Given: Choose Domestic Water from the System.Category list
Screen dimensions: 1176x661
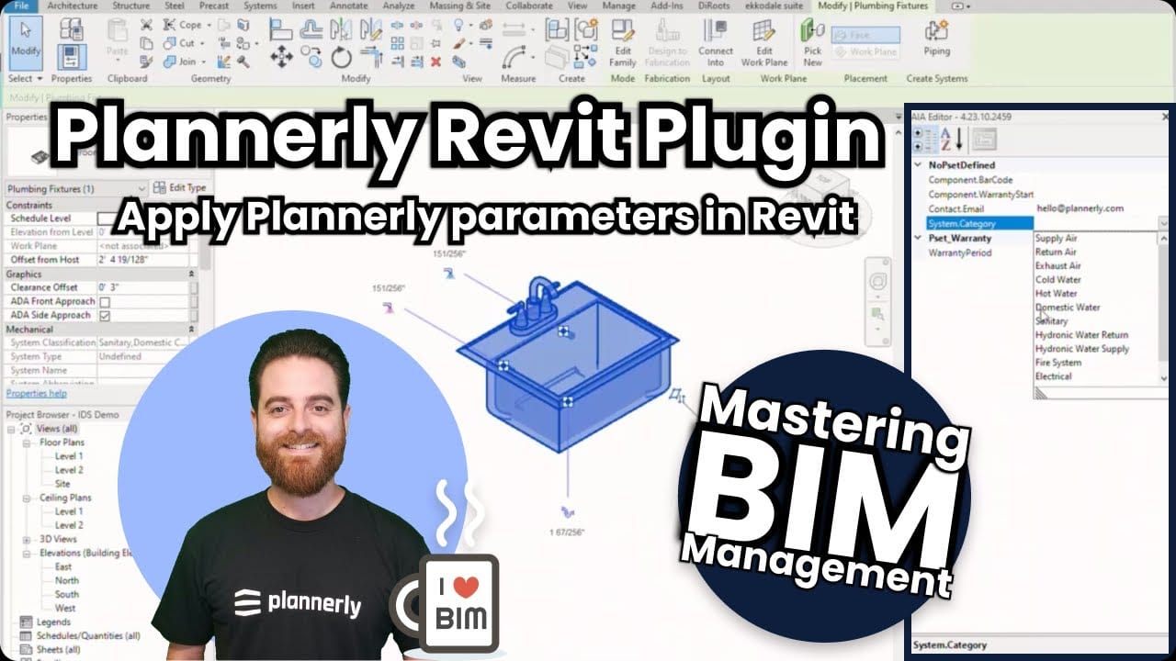Looking at the screenshot, I should point(1066,307).
